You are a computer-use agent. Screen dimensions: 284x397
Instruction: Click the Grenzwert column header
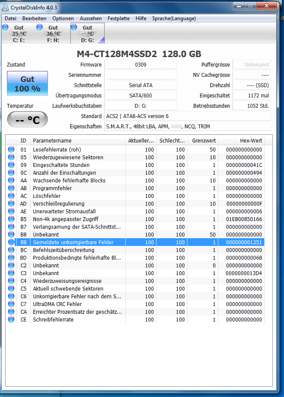tap(203, 140)
